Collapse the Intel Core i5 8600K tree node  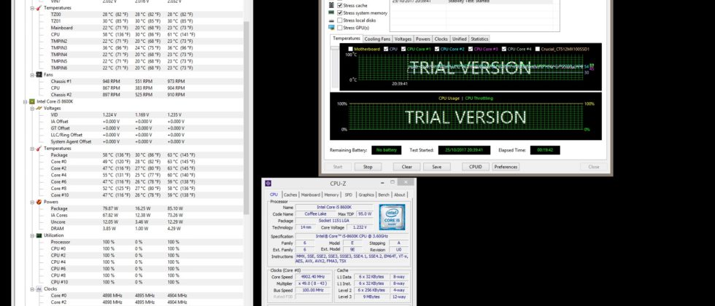[26, 101]
